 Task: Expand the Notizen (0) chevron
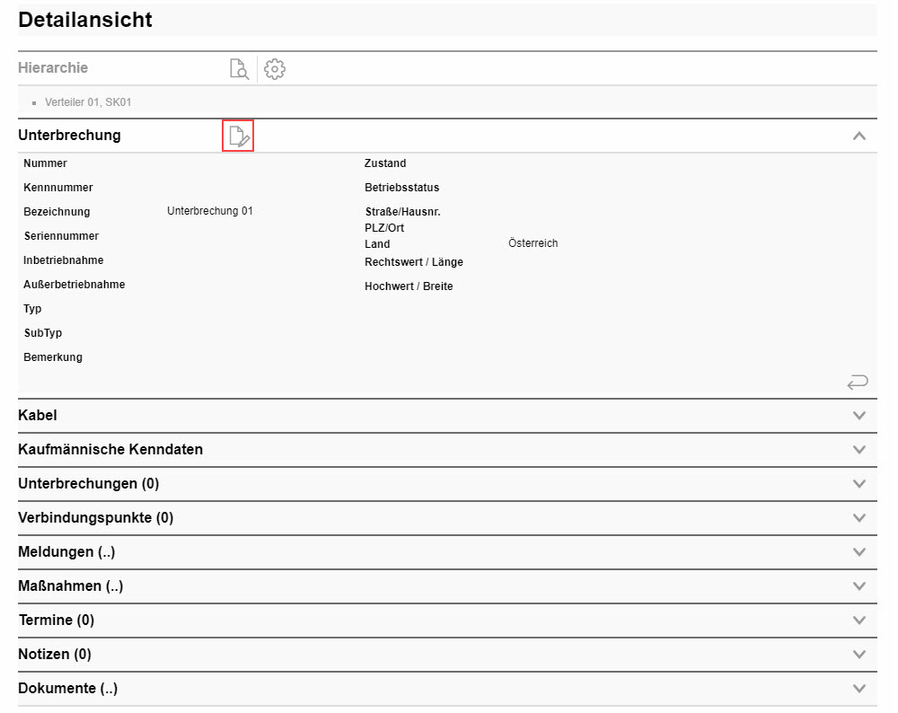pos(859,655)
